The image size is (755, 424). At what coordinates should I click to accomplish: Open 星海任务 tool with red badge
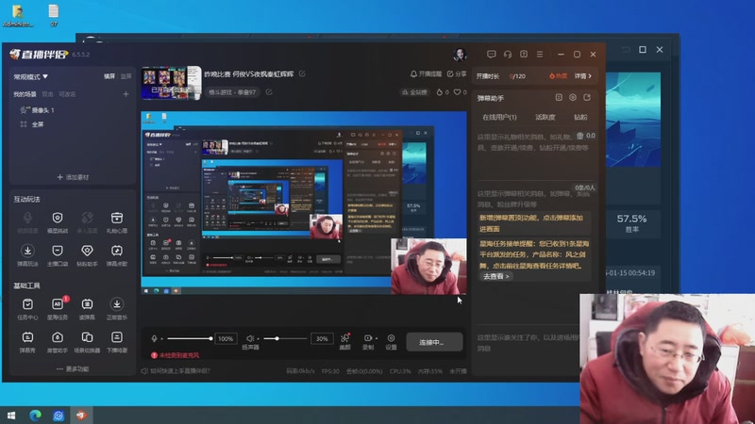(x=58, y=309)
